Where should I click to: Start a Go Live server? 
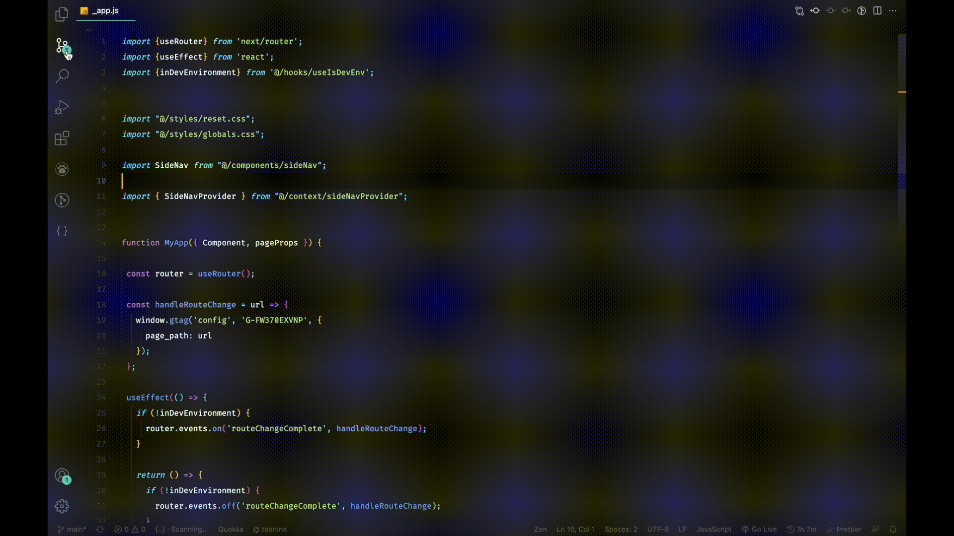point(760,530)
